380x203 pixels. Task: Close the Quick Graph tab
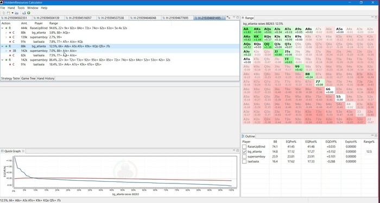[23, 151]
